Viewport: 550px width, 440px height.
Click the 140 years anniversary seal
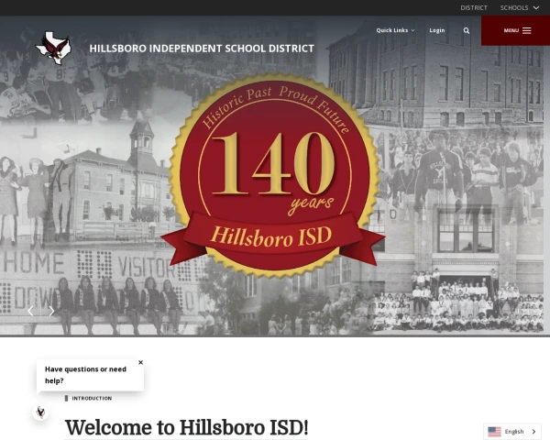[273, 156]
